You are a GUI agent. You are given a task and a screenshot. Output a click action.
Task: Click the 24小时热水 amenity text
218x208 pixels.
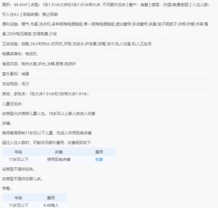coord(40,44)
